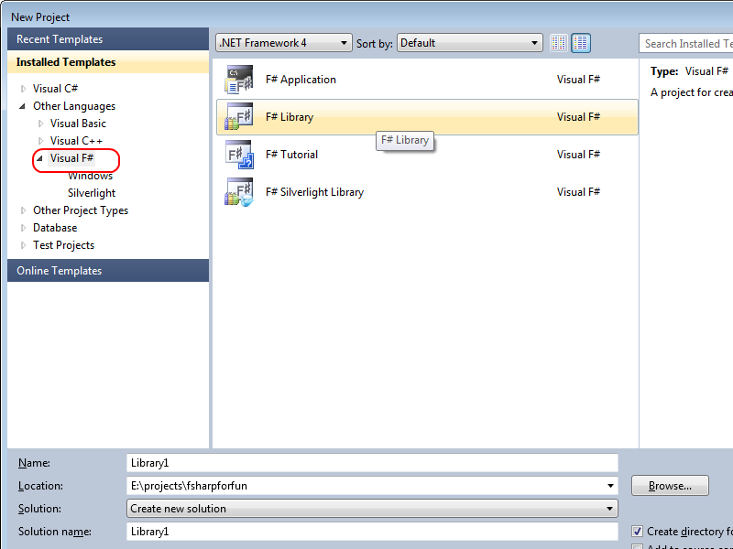Open the .NET Framework 4 dropdown
This screenshot has height=549, width=733.
pyautogui.click(x=284, y=43)
